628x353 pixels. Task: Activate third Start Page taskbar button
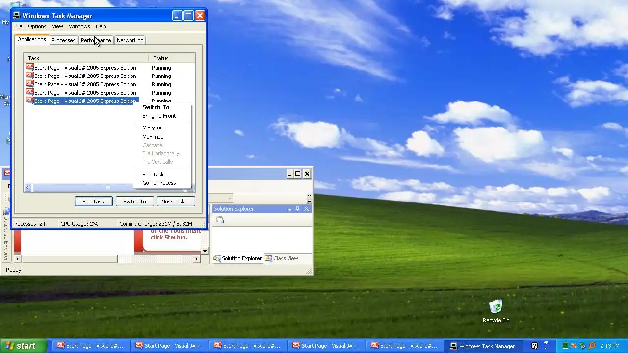[x=248, y=346]
